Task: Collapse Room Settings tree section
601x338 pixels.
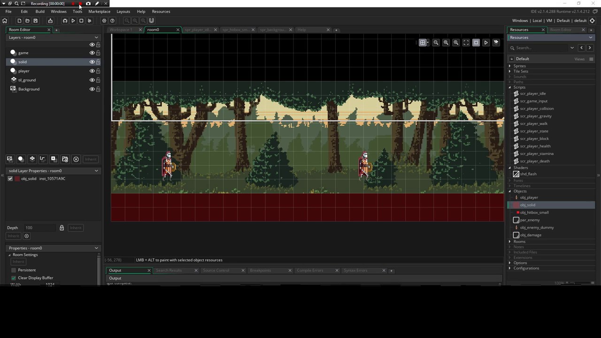Action: pos(9,255)
